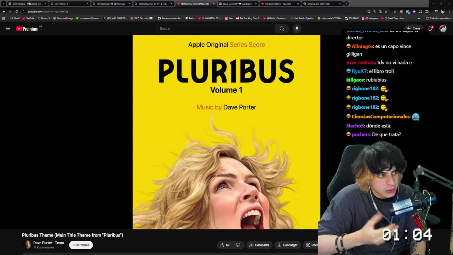The image size is (453, 255).
Task: Like the Pluribus Theme video
Action: (224, 245)
